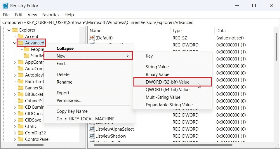Collapse the Advanced tree node chevron
This screenshot has height=149, width=280.
(x=15, y=43)
